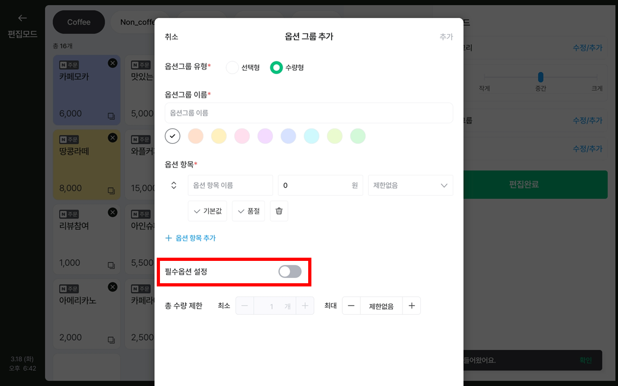
Task: Increase minimum quantity with plus button
Action: click(305, 306)
